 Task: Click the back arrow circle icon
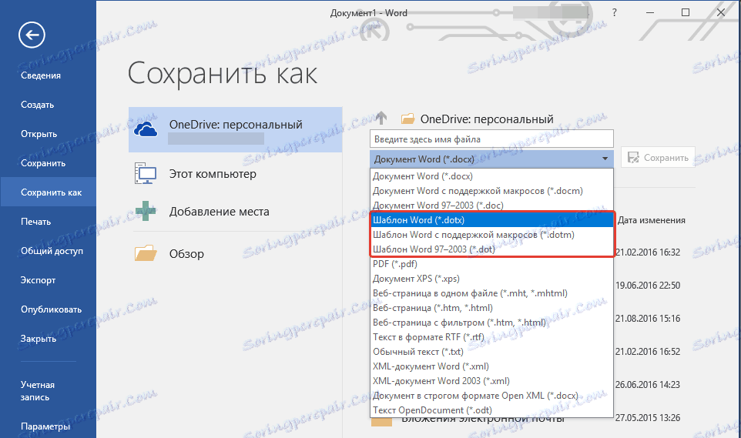click(32, 35)
